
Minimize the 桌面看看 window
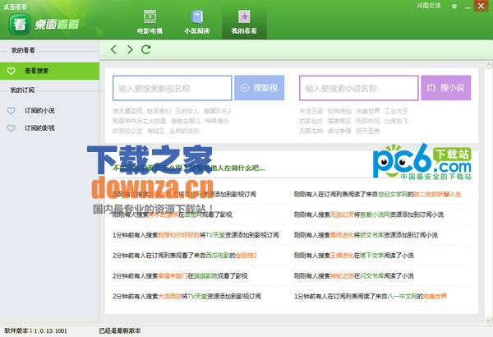[468, 7]
